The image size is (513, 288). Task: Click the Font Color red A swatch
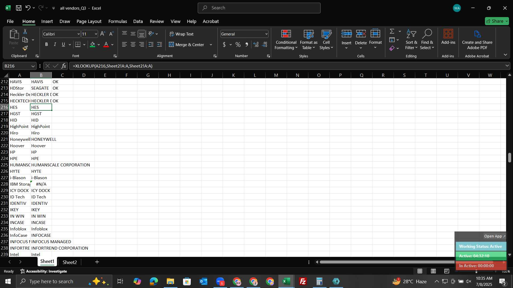[x=106, y=45]
